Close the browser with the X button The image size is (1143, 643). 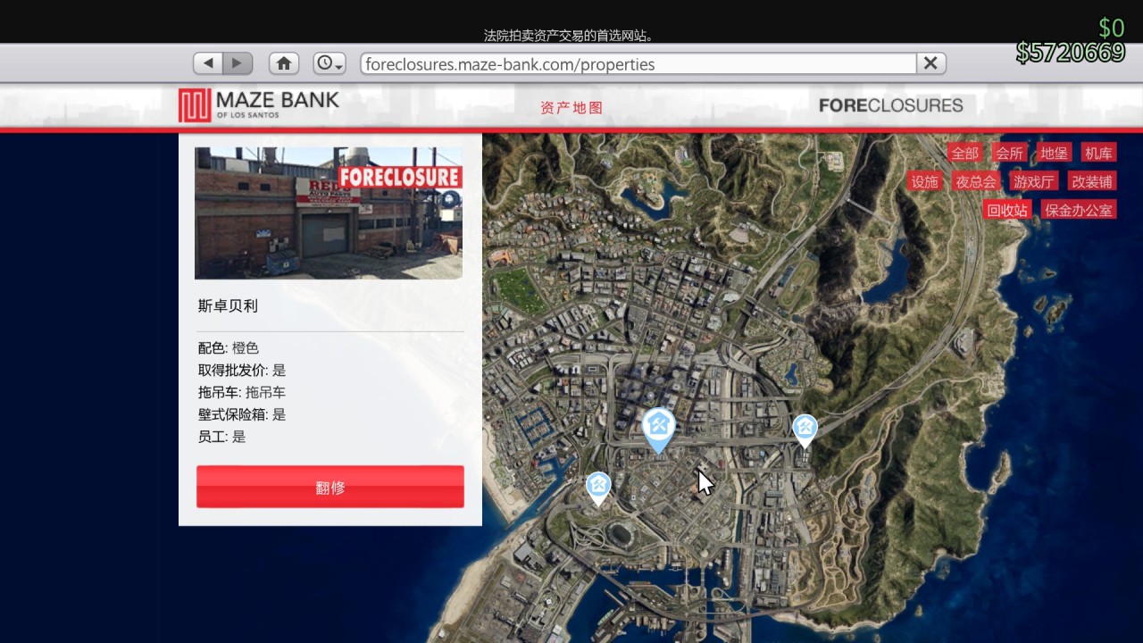(930, 63)
